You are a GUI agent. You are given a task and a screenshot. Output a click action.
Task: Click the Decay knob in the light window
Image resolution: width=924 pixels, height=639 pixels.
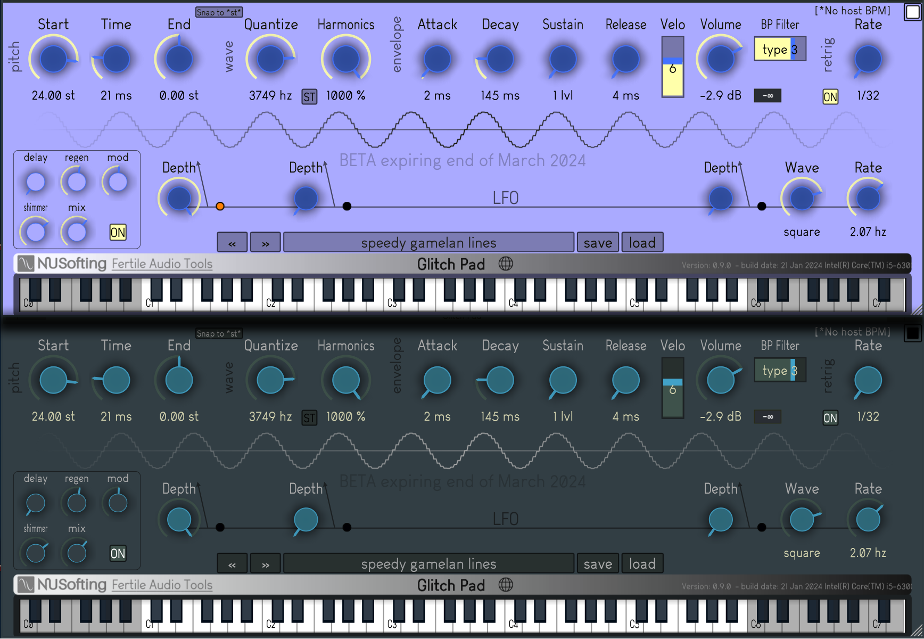click(500, 59)
